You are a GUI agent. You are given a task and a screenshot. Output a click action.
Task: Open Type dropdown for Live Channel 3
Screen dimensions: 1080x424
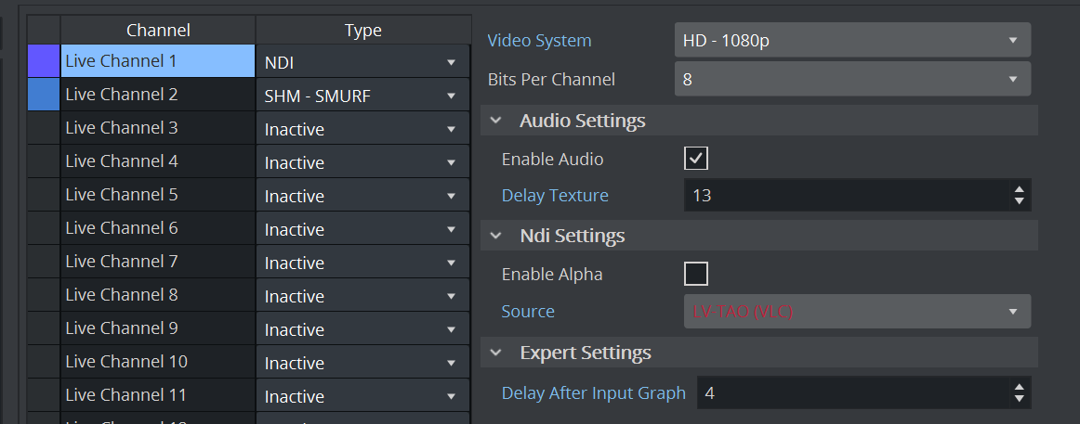click(x=362, y=129)
